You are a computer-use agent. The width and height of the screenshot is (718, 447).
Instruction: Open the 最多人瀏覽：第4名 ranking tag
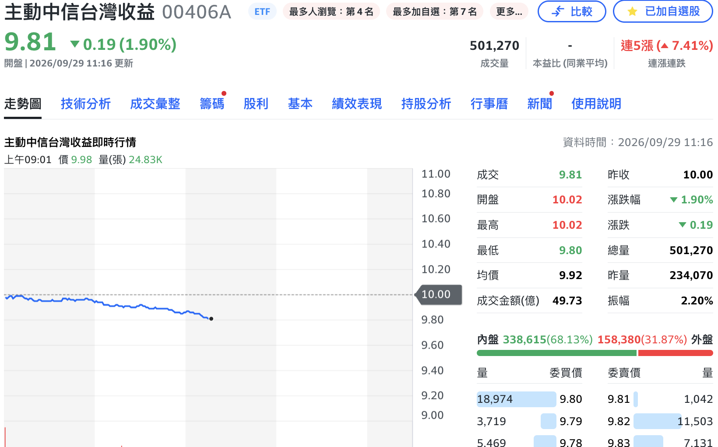point(331,12)
